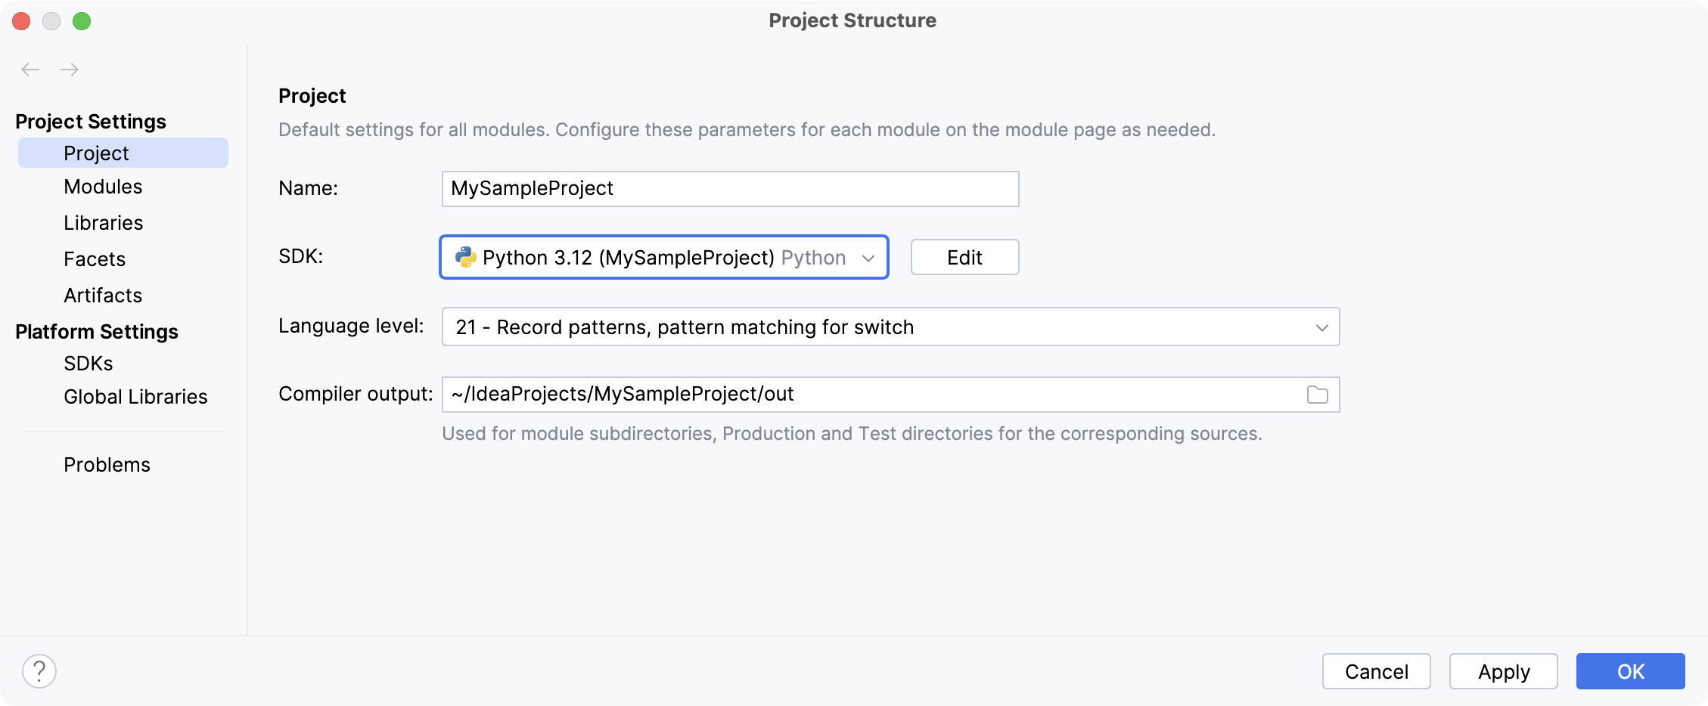Click the back navigation arrow
Image resolution: width=1708 pixels, height=706 pixels.
click(x=30, y=69)
